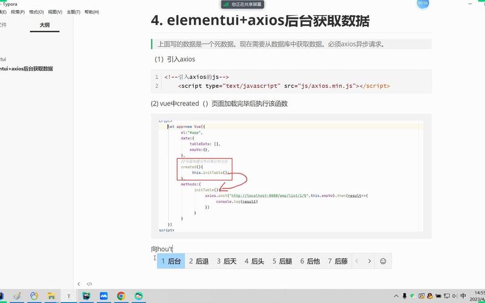The height and width of the screenshot is (303, 485).
Task: Click heading '4. elementui+axios后台获取数据'
Action: (260, 21)
